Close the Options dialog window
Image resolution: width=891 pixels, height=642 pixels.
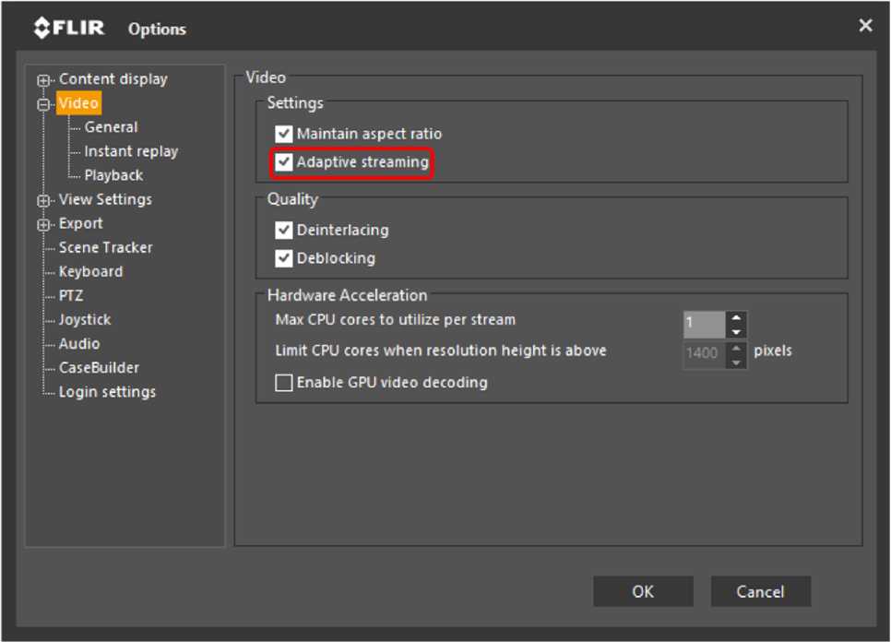(x=865, y=26)
